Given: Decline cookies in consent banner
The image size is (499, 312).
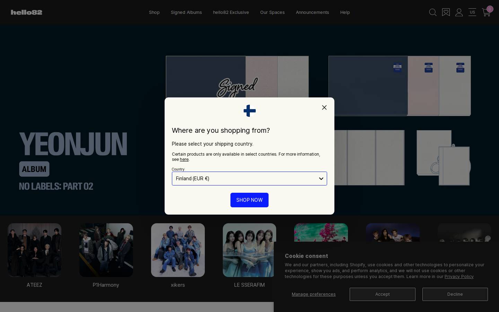Looking at the screenshot, I should tap(455, 294).
